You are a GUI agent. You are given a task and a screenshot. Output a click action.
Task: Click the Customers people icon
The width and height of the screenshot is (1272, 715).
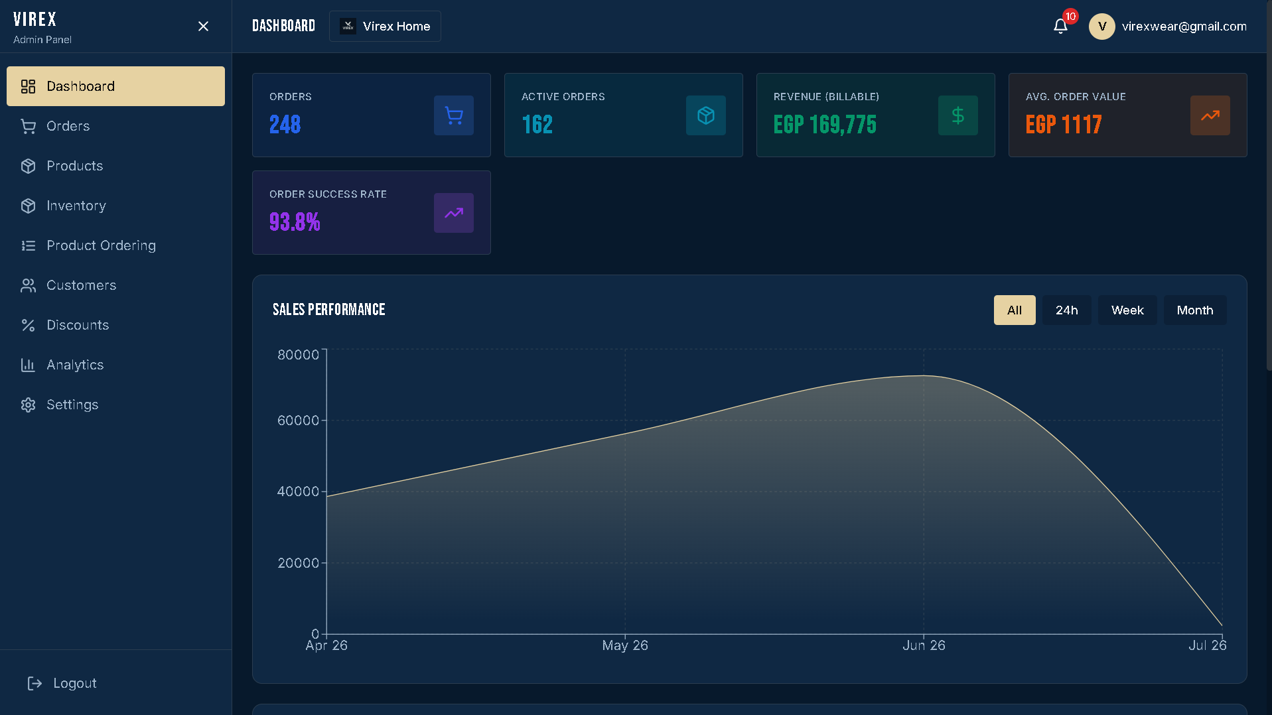pyautogui.click(x=28, y=285)
